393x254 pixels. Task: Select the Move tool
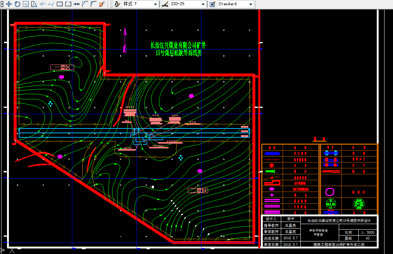click(x=9, y=4)
